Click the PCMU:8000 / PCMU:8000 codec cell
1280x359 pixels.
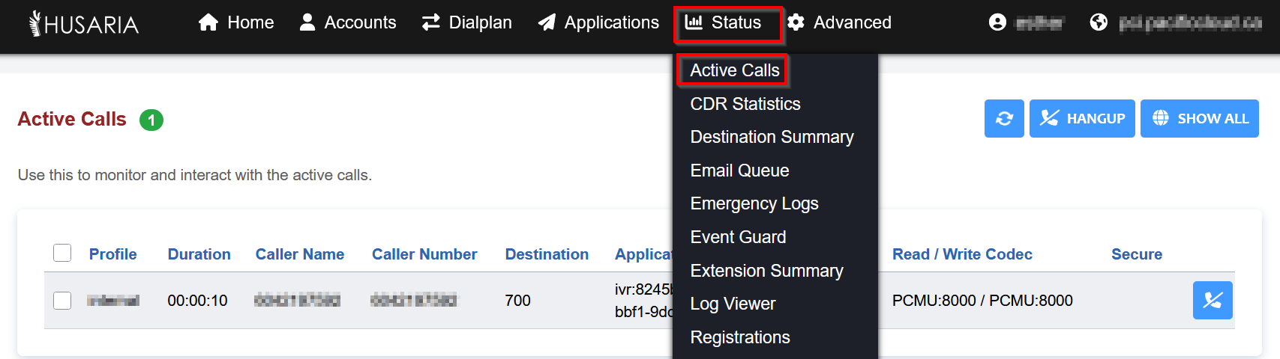point(982,301)
